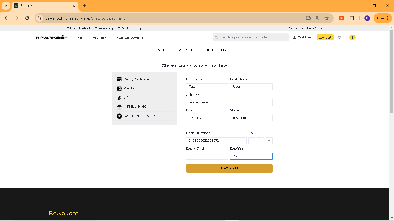Click the First Name field
Screen dimensions: 394x221
click(x=207, y=87)
